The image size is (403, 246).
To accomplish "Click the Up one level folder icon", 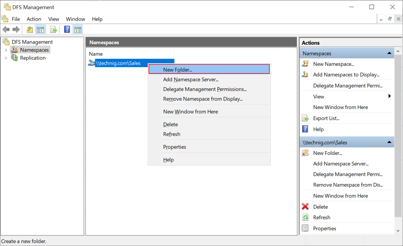I will 30,29.
